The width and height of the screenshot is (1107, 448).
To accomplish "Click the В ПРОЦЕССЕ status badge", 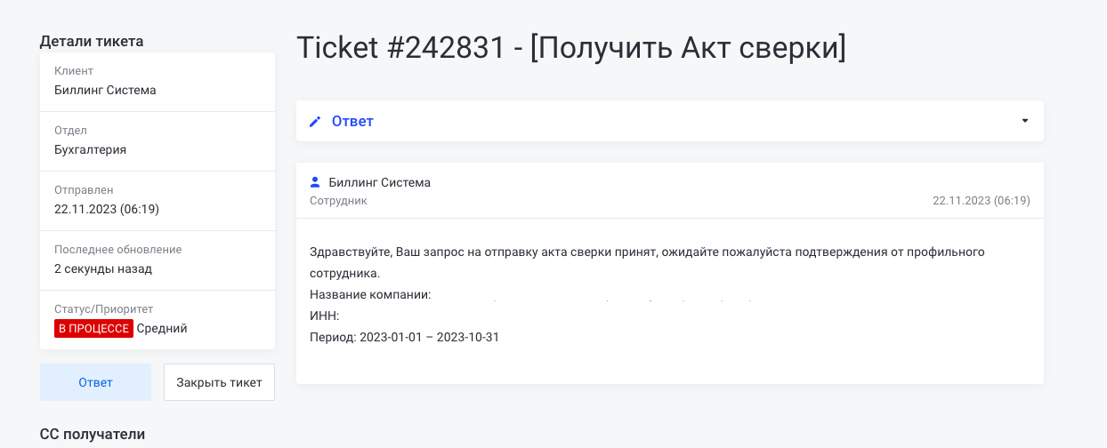I will (93, 329).
